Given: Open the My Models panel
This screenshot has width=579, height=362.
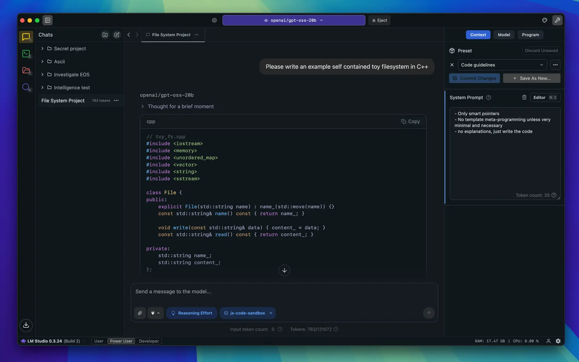Looking at the screenshot, I should pos(26,70).
